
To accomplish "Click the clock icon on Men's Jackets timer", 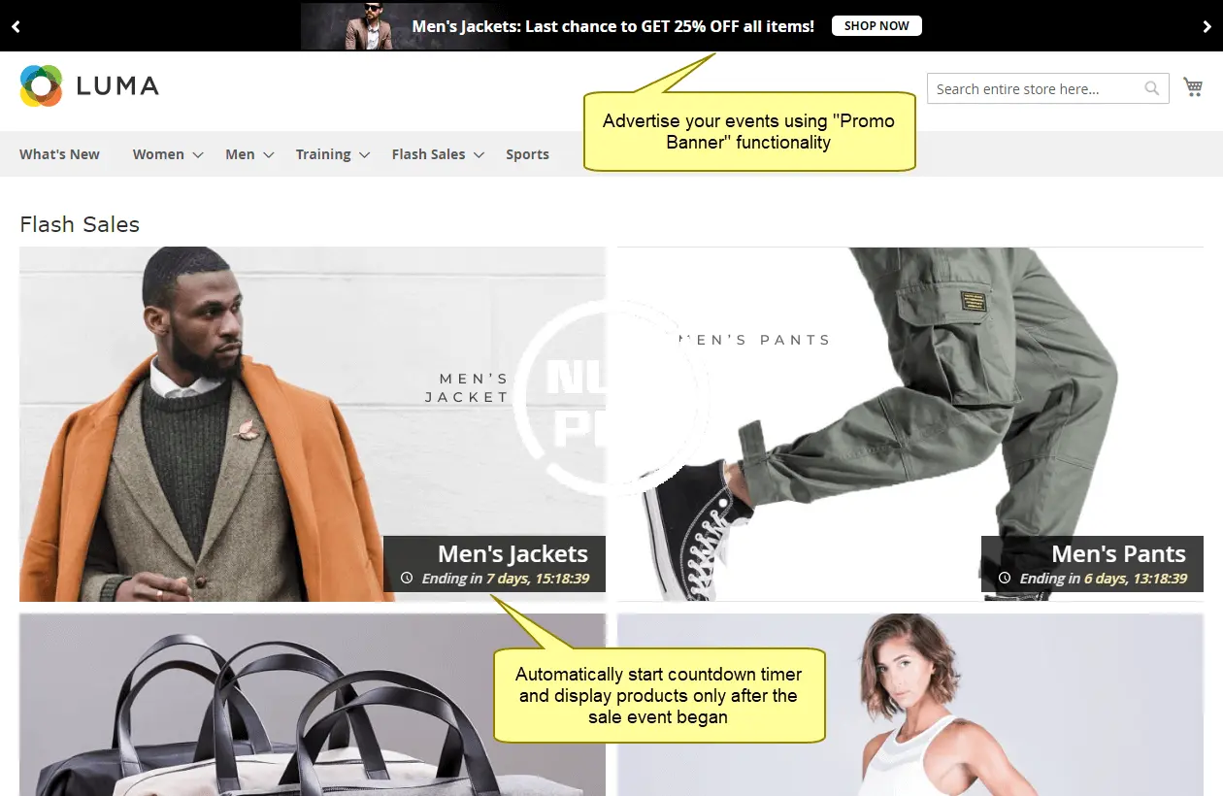I will coord(407,579).
